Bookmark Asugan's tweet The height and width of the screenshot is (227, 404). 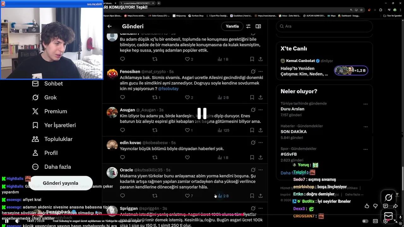[x=252, y=130]
